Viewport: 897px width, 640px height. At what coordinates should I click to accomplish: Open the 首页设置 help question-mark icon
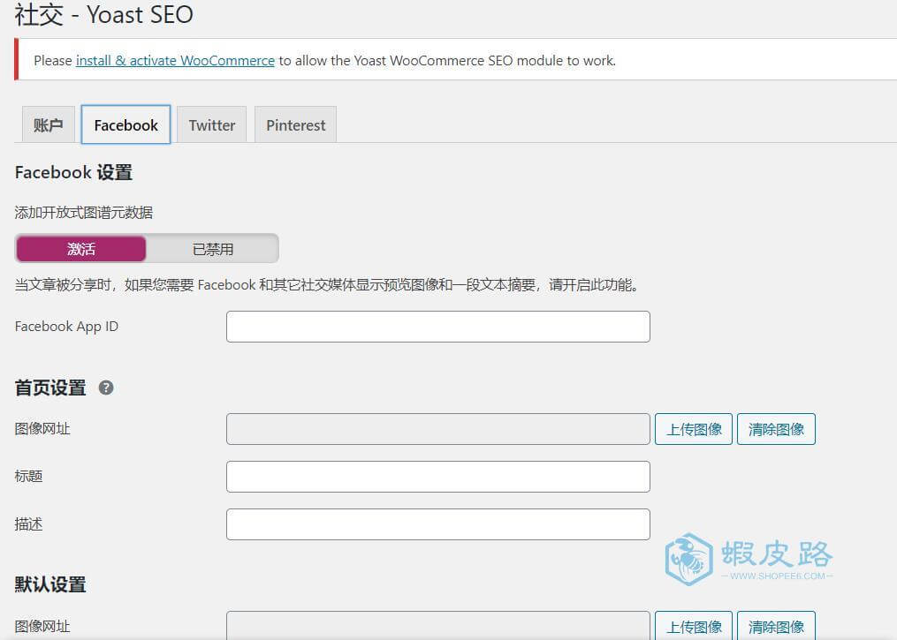pyautogui.click(x=106, y=388)
